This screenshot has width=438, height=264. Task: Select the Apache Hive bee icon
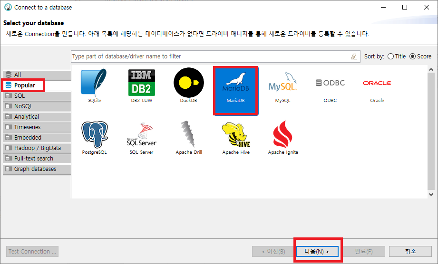[x=236, y=134]
